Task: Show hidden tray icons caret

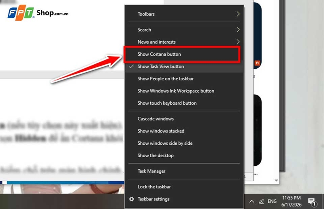Action: coord(252,201)
